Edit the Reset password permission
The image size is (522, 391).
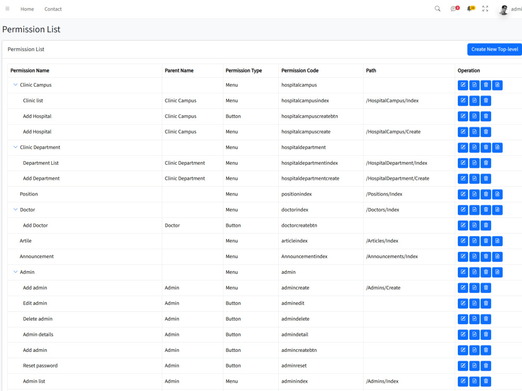pos(463,366)
